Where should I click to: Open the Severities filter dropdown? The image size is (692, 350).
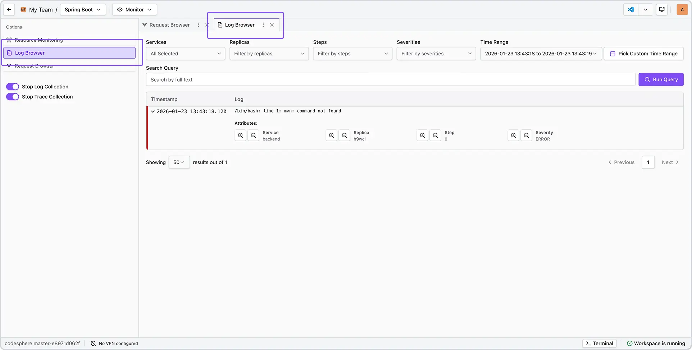[x=436, y=54]
